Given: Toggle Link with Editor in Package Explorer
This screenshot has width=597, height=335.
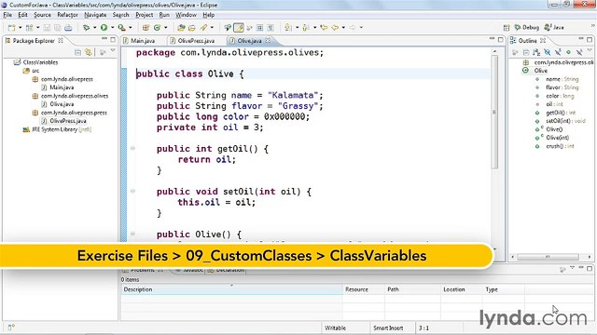Looking at the screenshot, I should 89,52.
